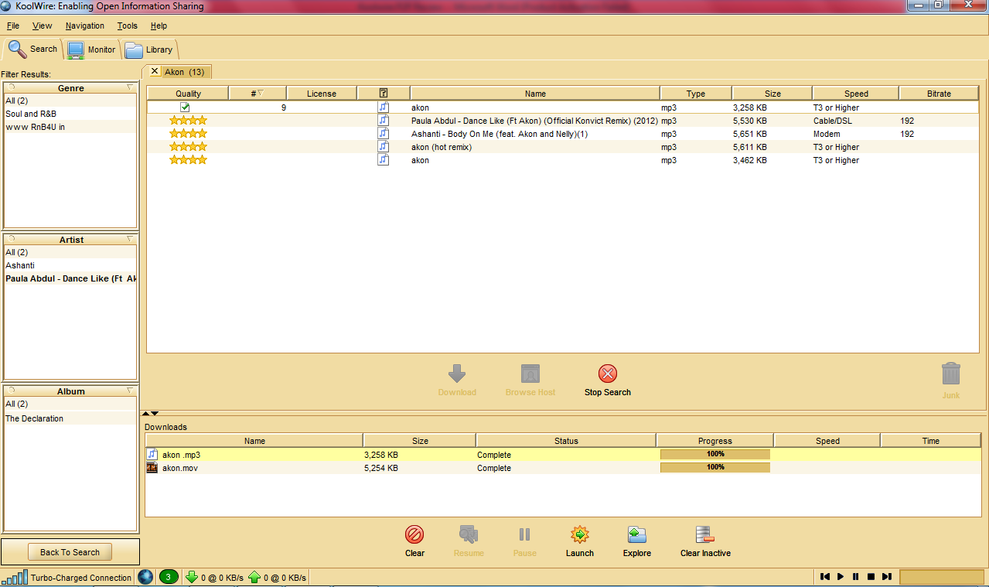Image resolution: width=989 pixels, height=587 pixels.
Task: Click the Clear downloads icon
Action: point(414,534)
